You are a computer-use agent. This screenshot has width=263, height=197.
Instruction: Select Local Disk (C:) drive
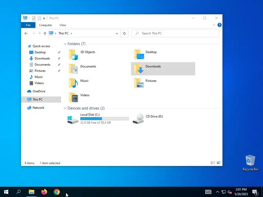tap(98, 119)
